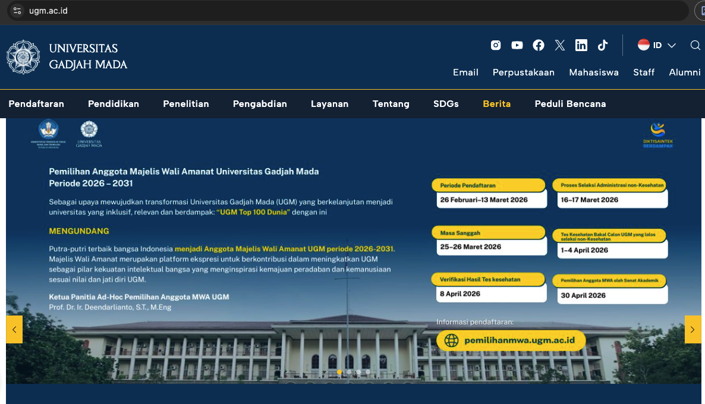705x404 pixels.
Task: Select the X (Twitter) icon
Action: point(559,45)
